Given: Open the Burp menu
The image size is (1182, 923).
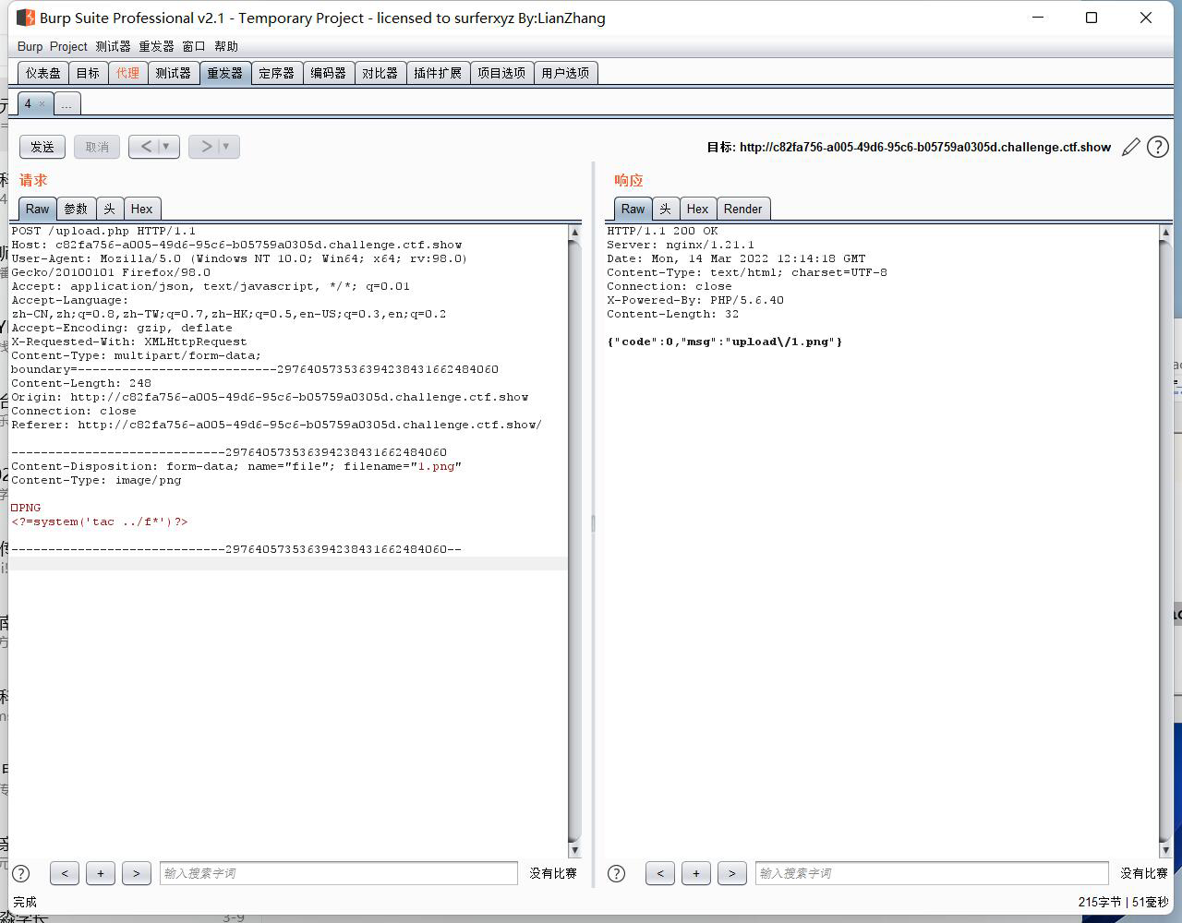Looking at the screenshot, I should click(30, 46).
